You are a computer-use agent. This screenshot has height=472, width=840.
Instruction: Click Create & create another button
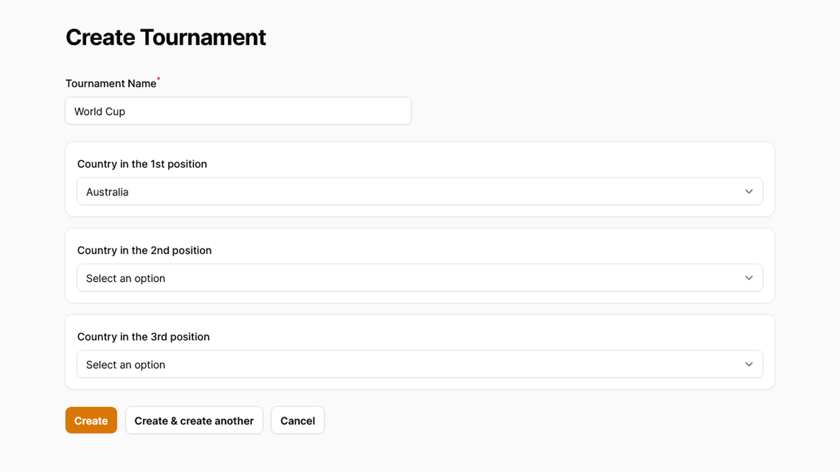click(x=194, y=420)
